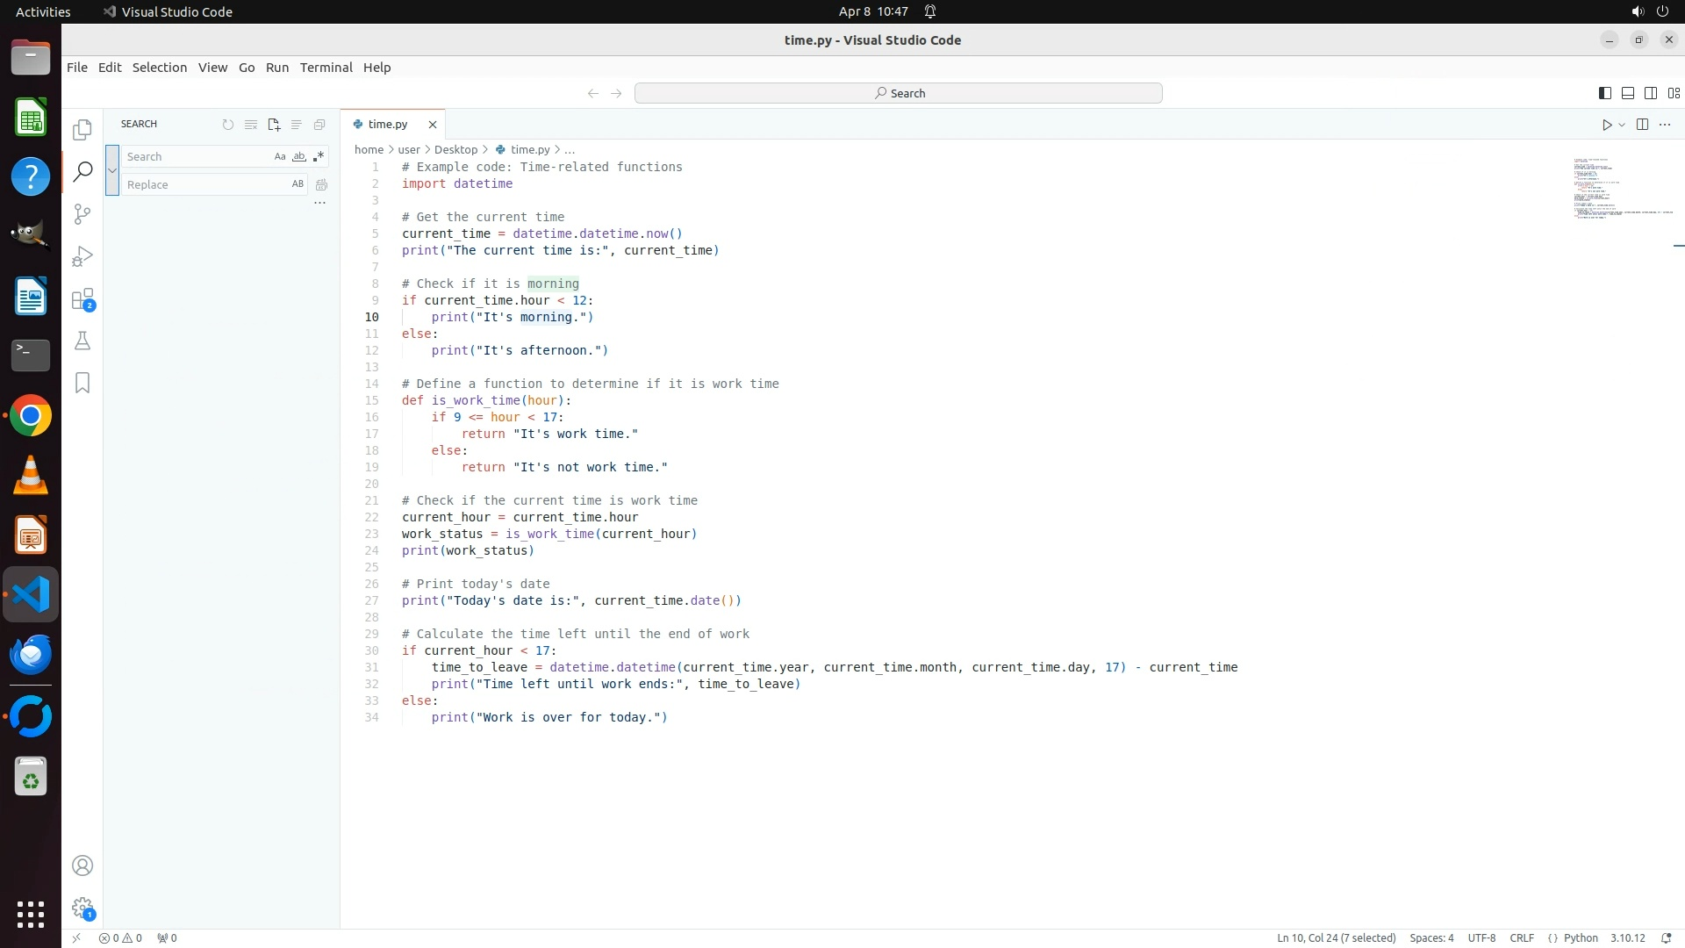The width and height of the screenshot is (1685, 948).
Task: Collapse the Replace field with chevron toggle
Action: pos(112,170)
